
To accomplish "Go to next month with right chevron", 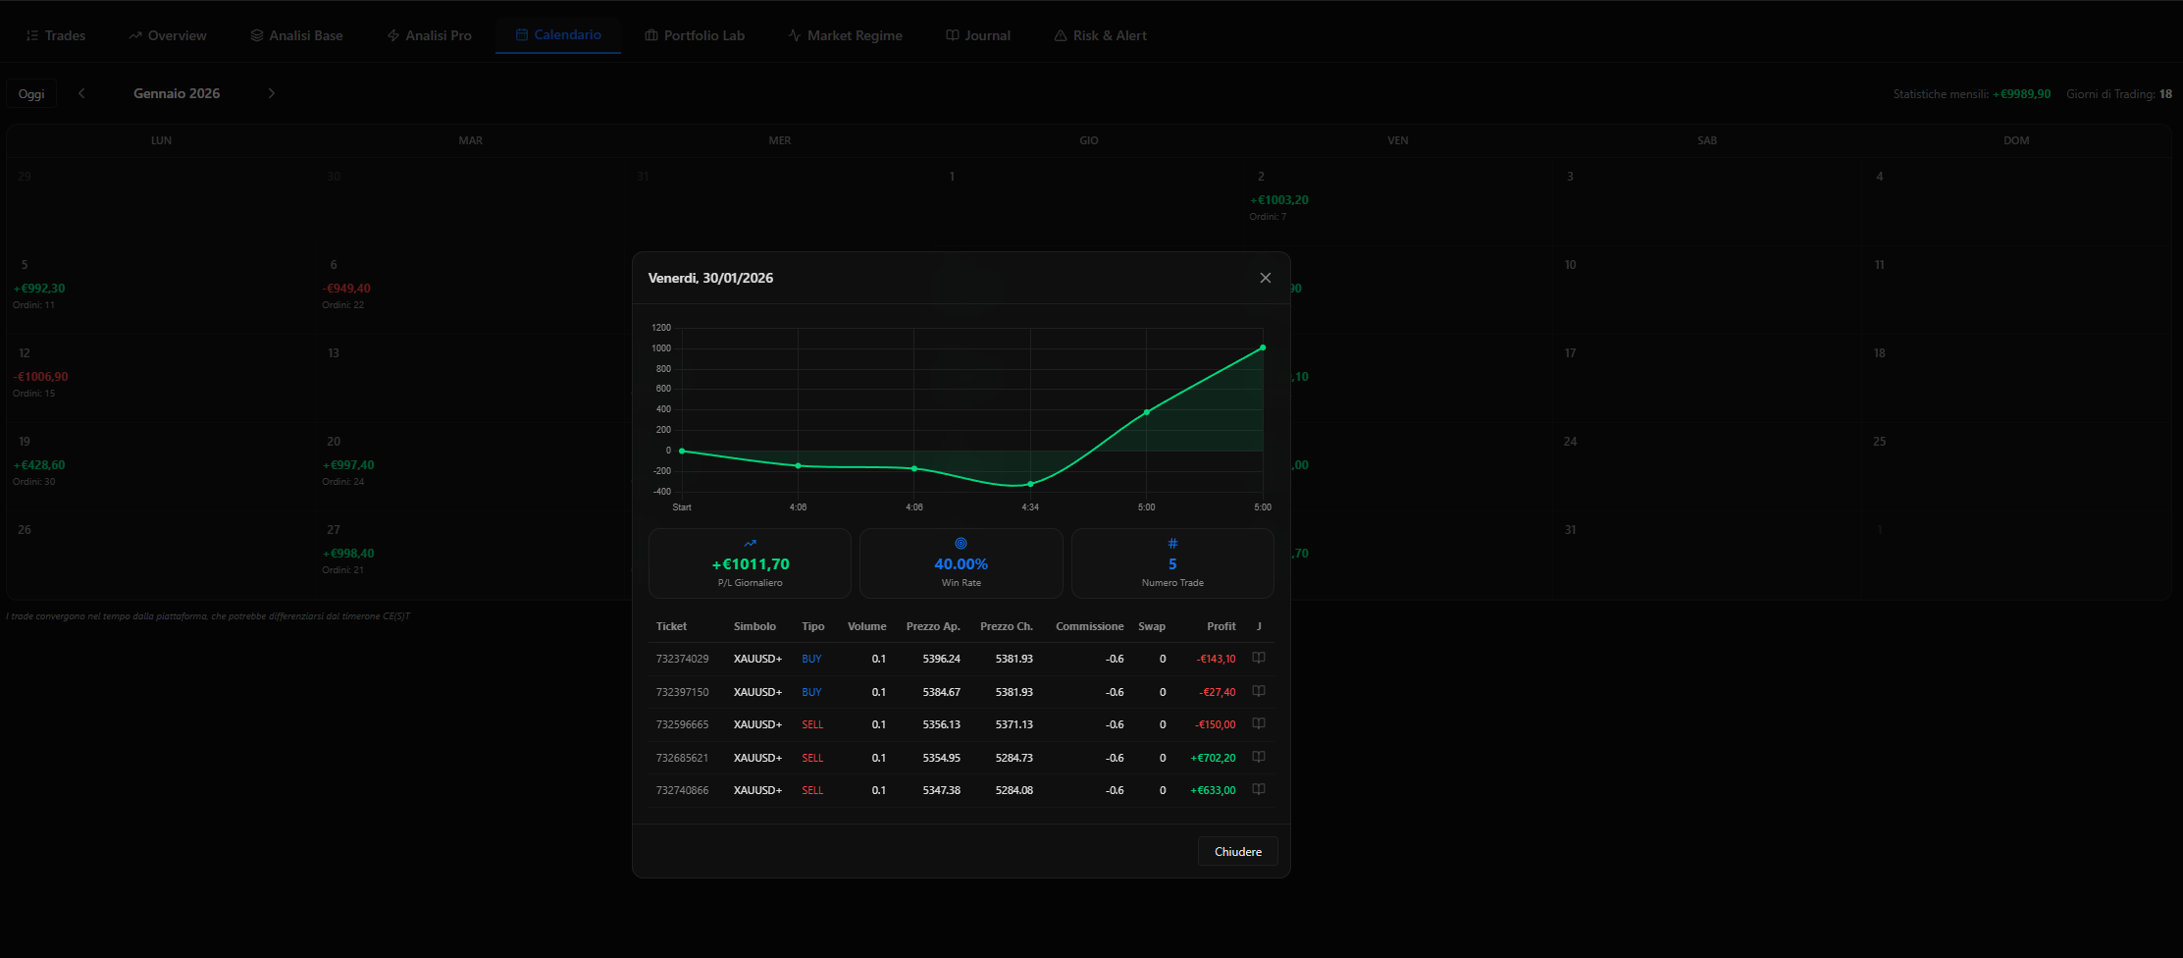I will [x=272, y=93].
